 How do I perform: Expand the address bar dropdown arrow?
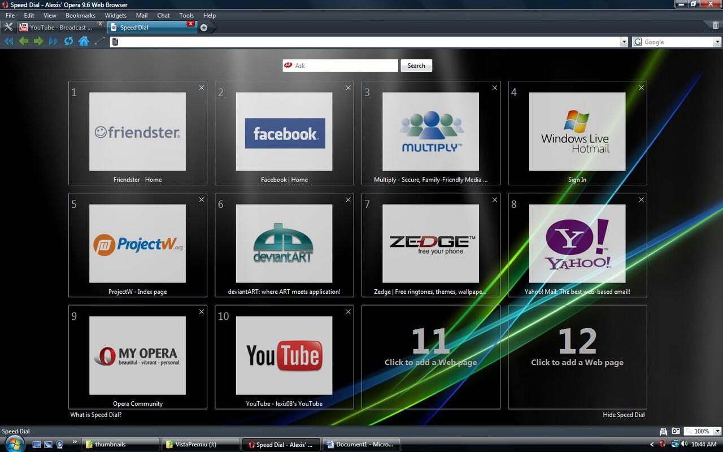pyautogui.click(x=624, y=42)
